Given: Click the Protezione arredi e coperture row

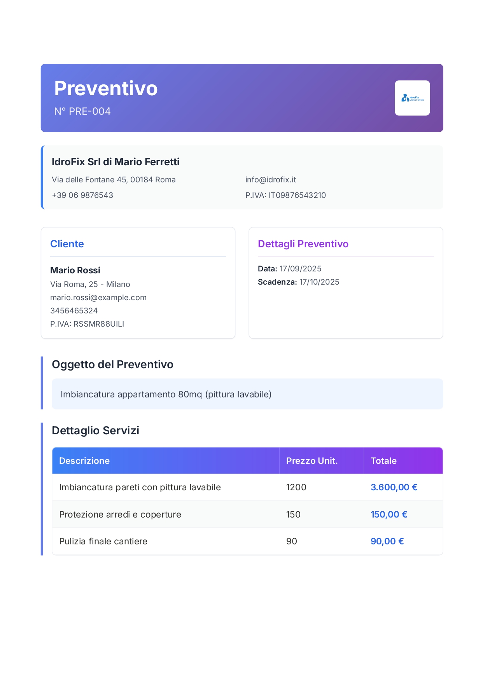Looking at the screenshot, I should pyautogui.click(x=120, y=514).
